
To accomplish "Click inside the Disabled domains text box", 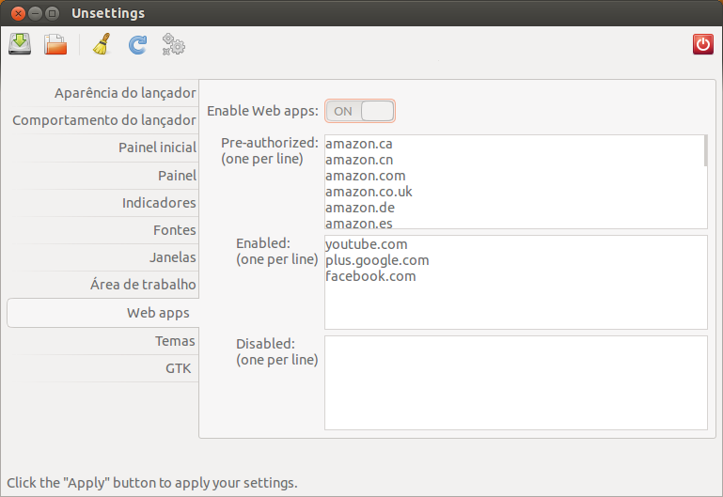I will [x=516, y=382].
